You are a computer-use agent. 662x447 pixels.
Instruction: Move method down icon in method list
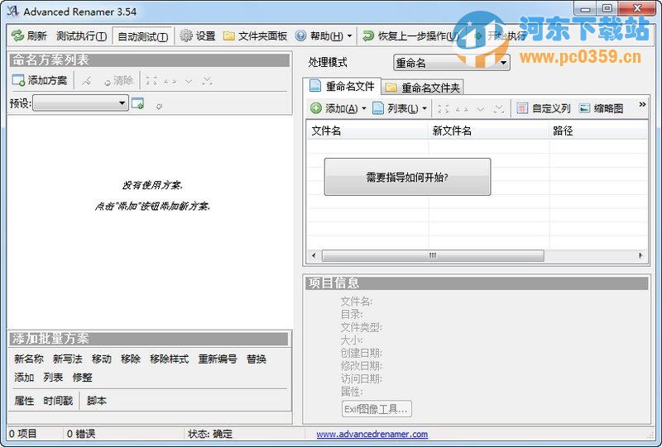(x=189, y=80)
